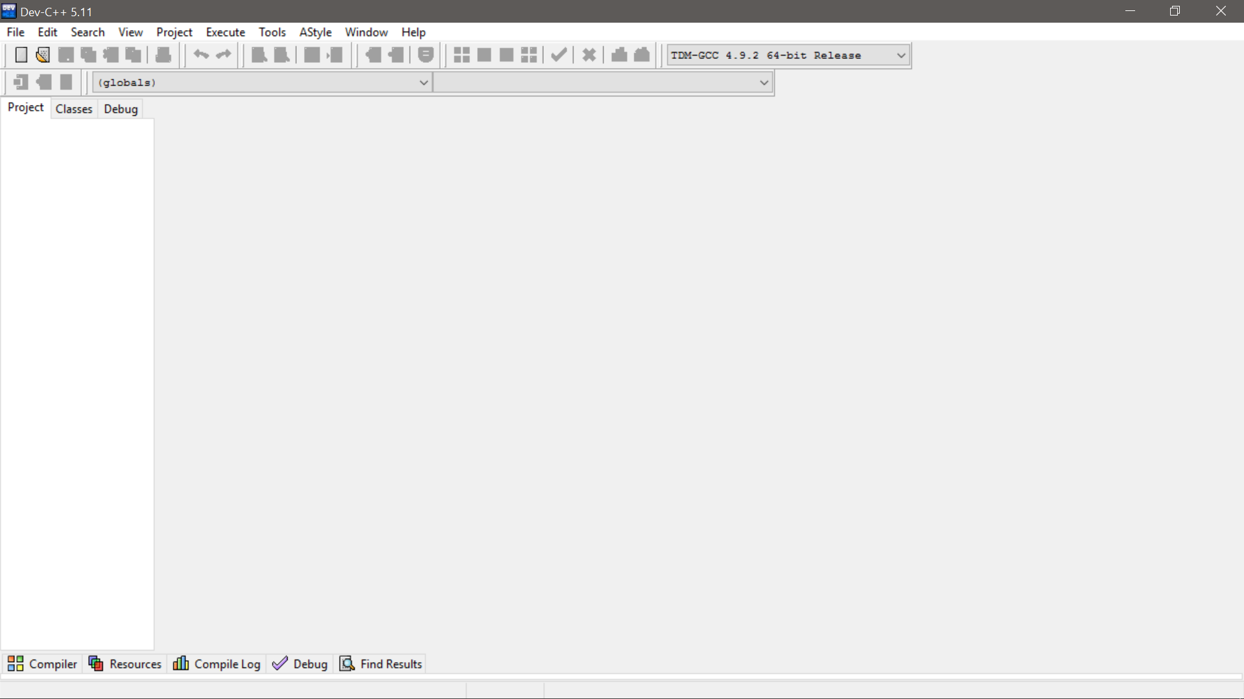This screenshot has width=1244, height=699.
Task: Switch to the Classes tab
Action: [74, 109]
